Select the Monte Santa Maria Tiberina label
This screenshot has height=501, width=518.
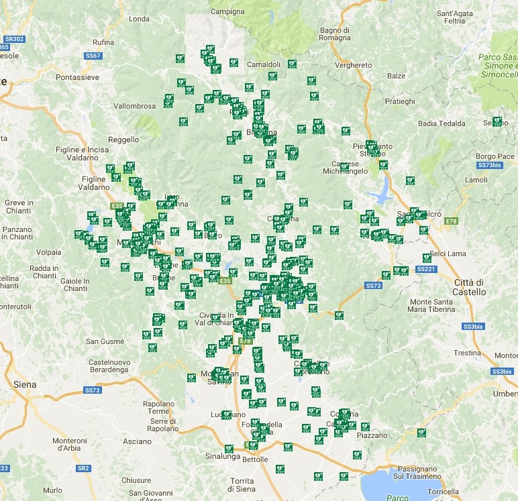pos(431,305)
